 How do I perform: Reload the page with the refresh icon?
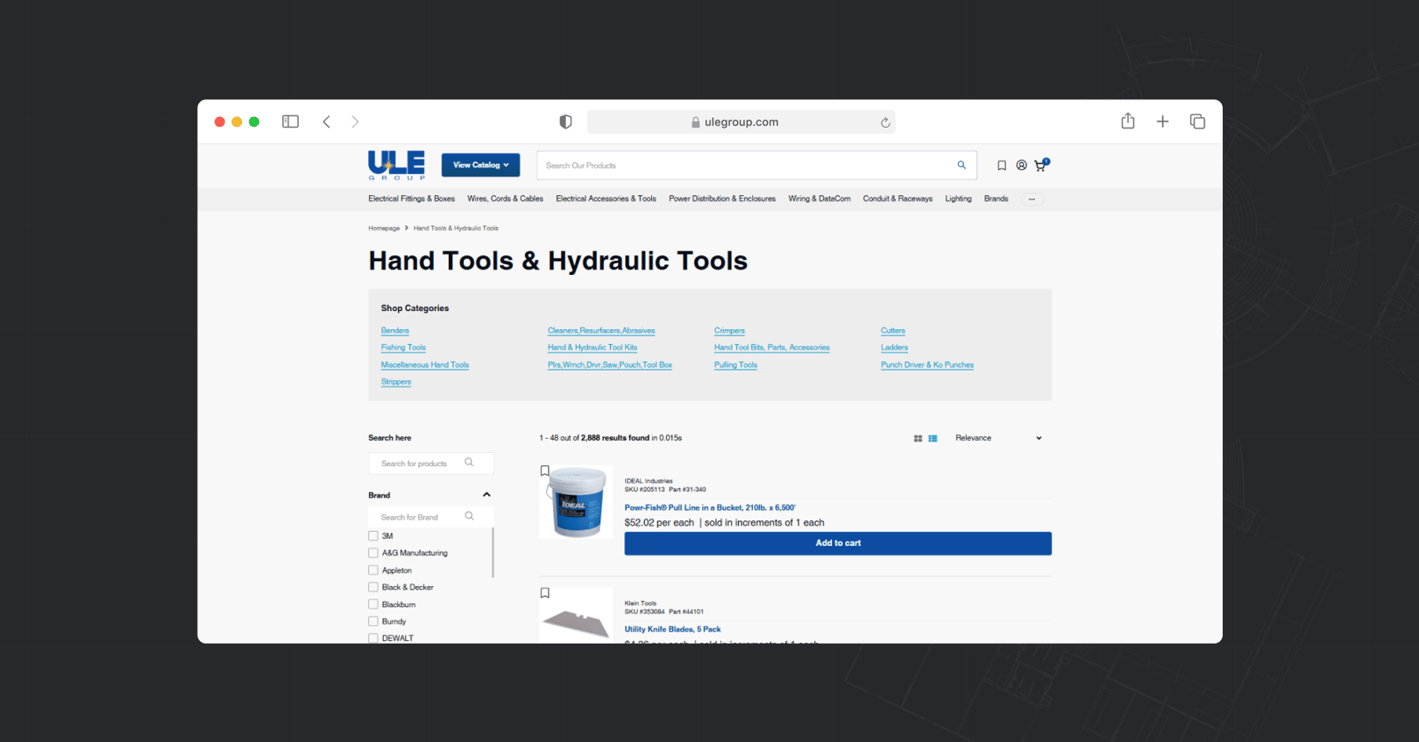(885, 122)
